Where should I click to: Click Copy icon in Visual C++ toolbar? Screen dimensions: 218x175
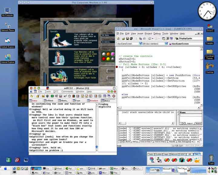tap(140, 39)
